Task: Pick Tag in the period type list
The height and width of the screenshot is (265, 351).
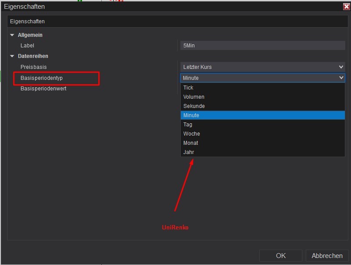Action: pyautogui.click(x=262, y=125)
